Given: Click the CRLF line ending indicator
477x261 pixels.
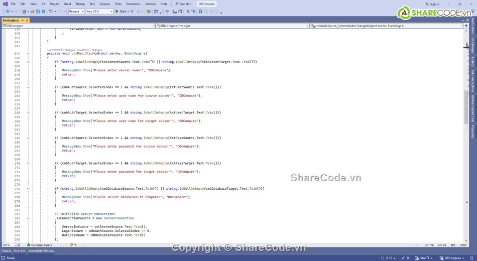Looking at the screenshot, I should (x=463, y=245).
